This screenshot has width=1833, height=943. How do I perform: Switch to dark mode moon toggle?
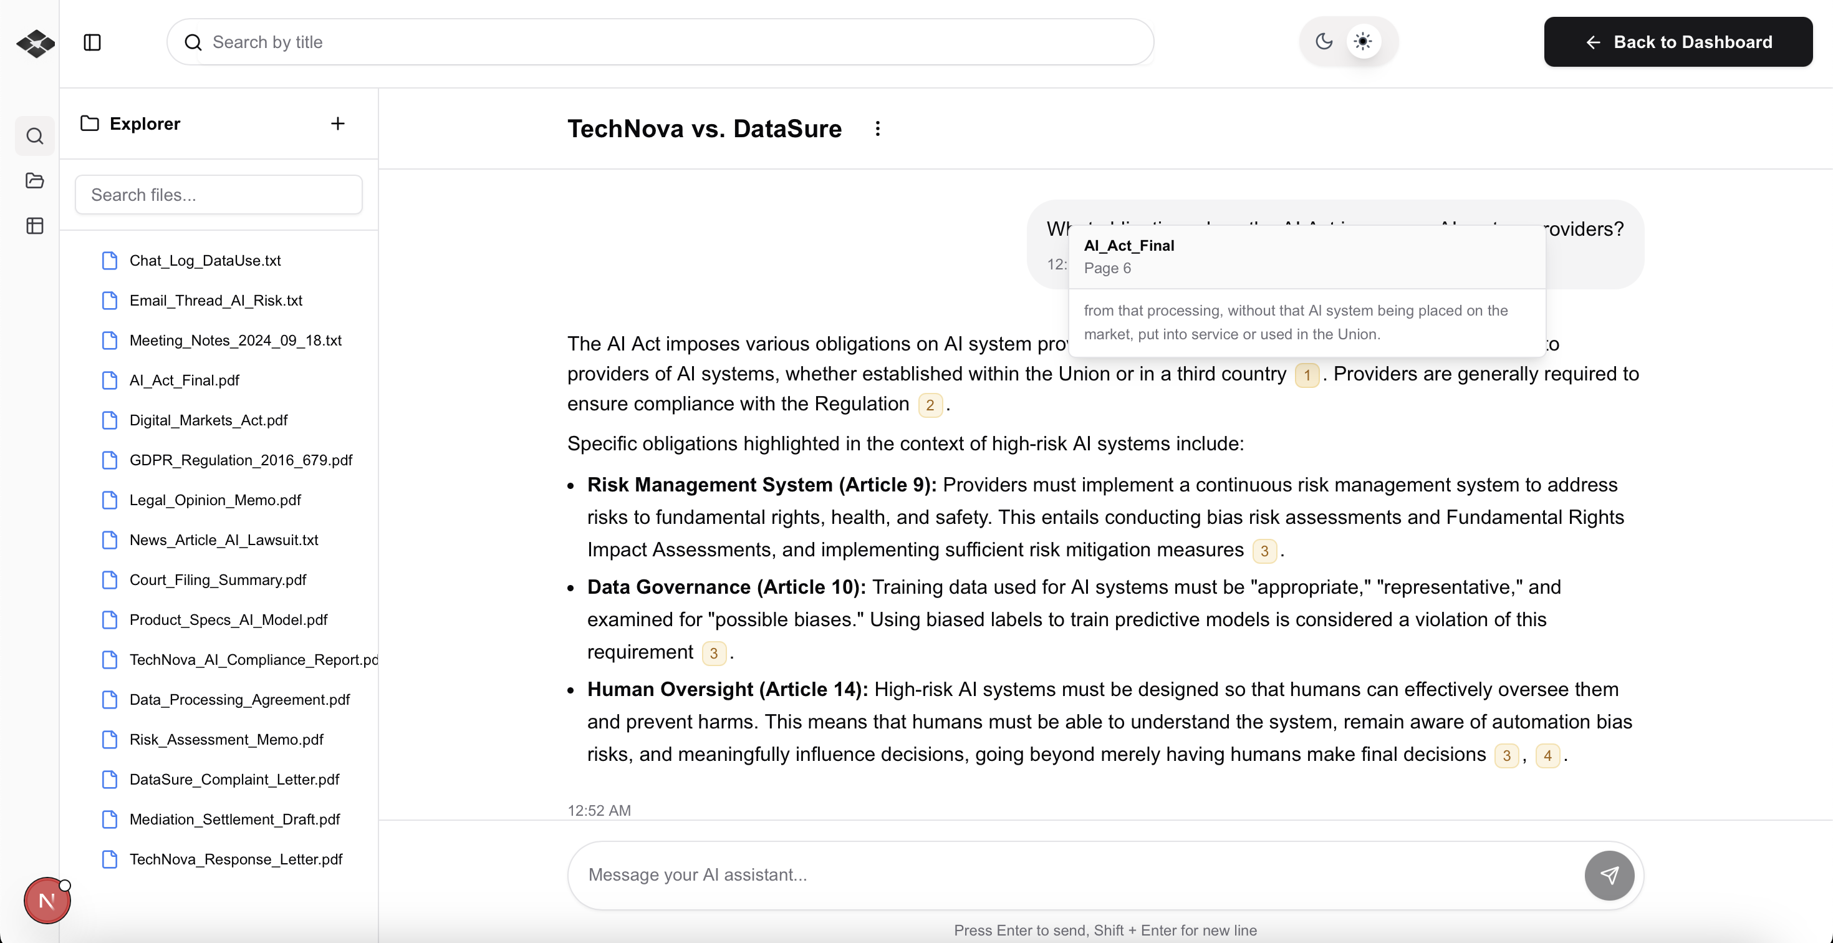click(1324, 41)
